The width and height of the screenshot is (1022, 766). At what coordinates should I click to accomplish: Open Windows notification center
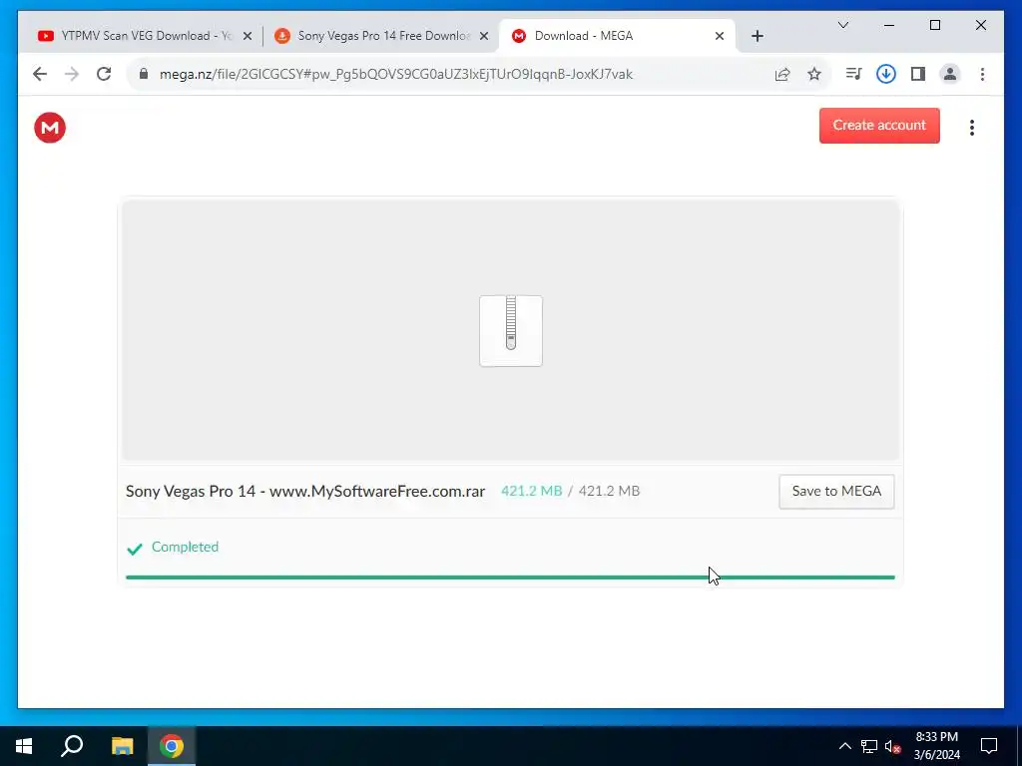(x=989, y=746)
